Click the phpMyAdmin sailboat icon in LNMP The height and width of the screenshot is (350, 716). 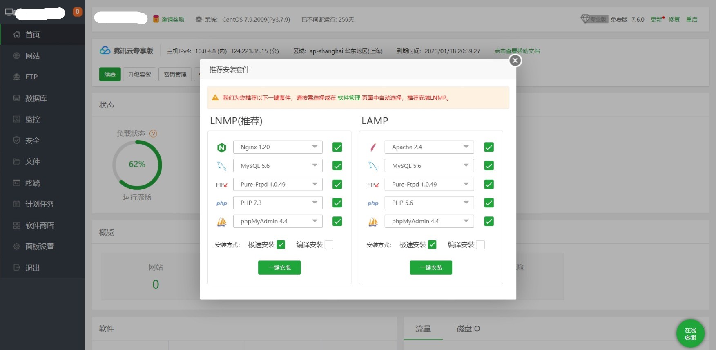click(221, 222)
